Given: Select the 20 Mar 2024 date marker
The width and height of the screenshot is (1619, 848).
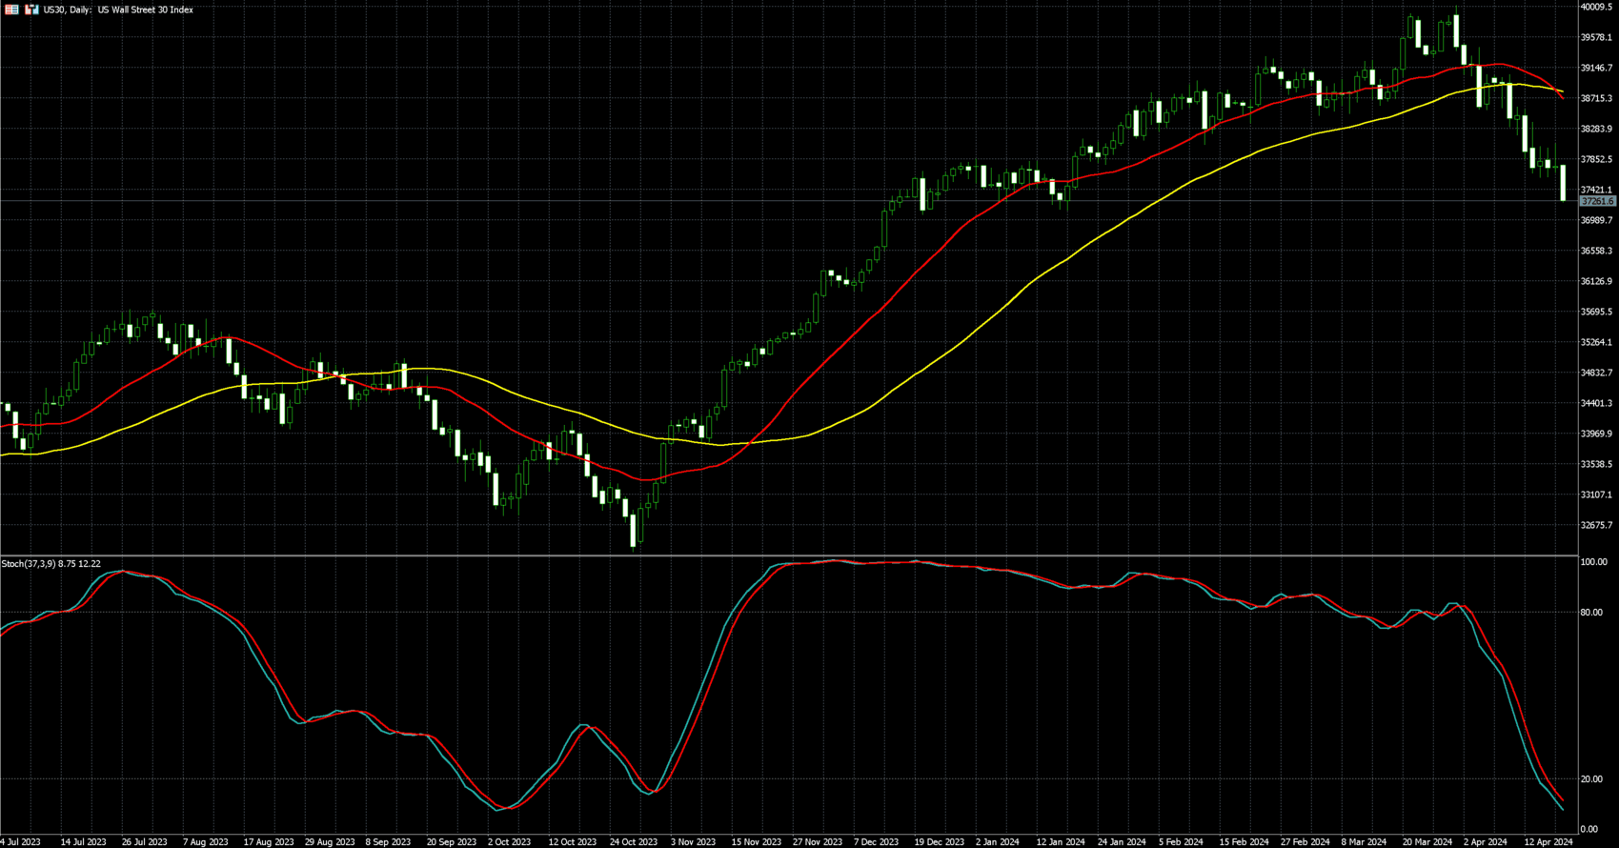Looking at the screenshot, I should [1427, 841].
